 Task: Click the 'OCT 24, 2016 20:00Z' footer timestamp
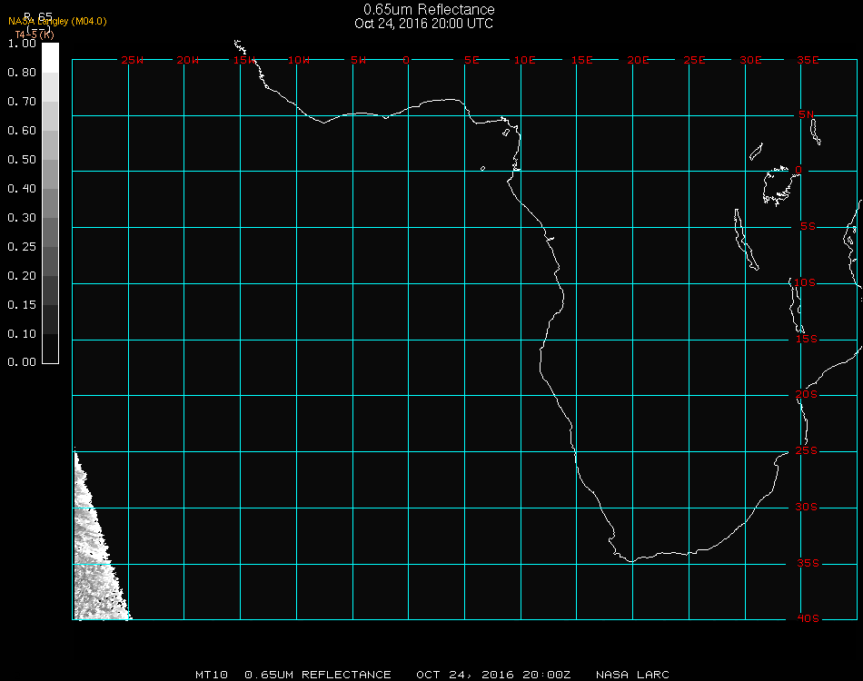pos(493,675)
